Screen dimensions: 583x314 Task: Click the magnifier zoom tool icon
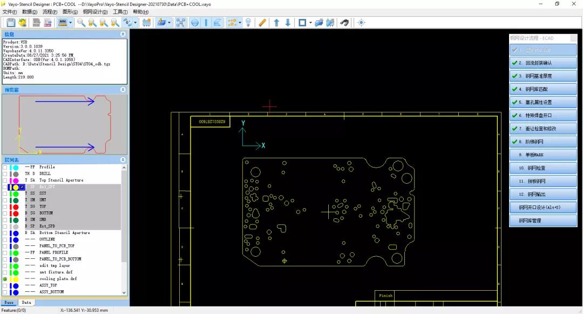(x=81, y=23)
